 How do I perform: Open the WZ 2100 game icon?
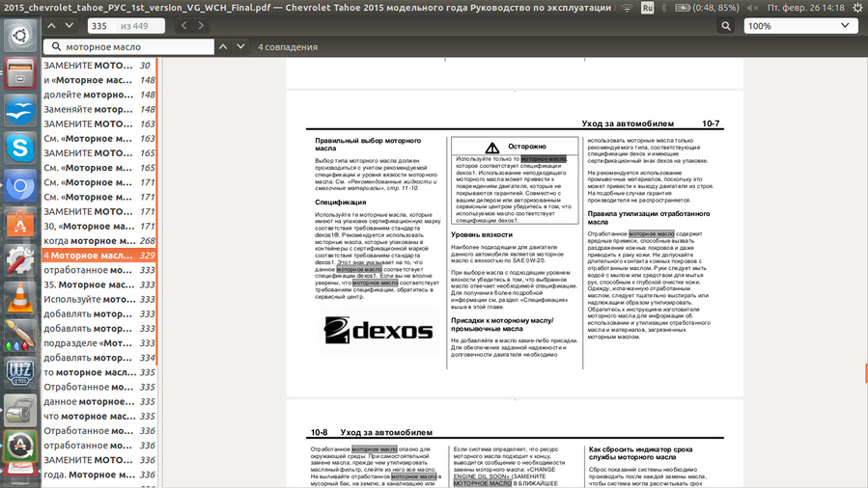[20, 373]
